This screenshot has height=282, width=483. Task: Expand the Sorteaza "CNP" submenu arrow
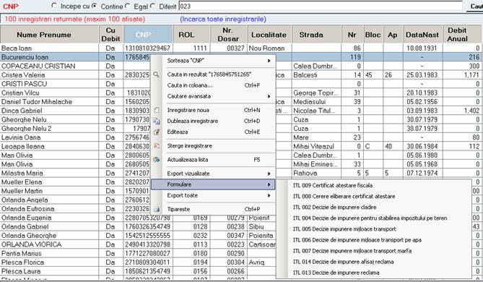pyautogui.click(x=269, y=61)
